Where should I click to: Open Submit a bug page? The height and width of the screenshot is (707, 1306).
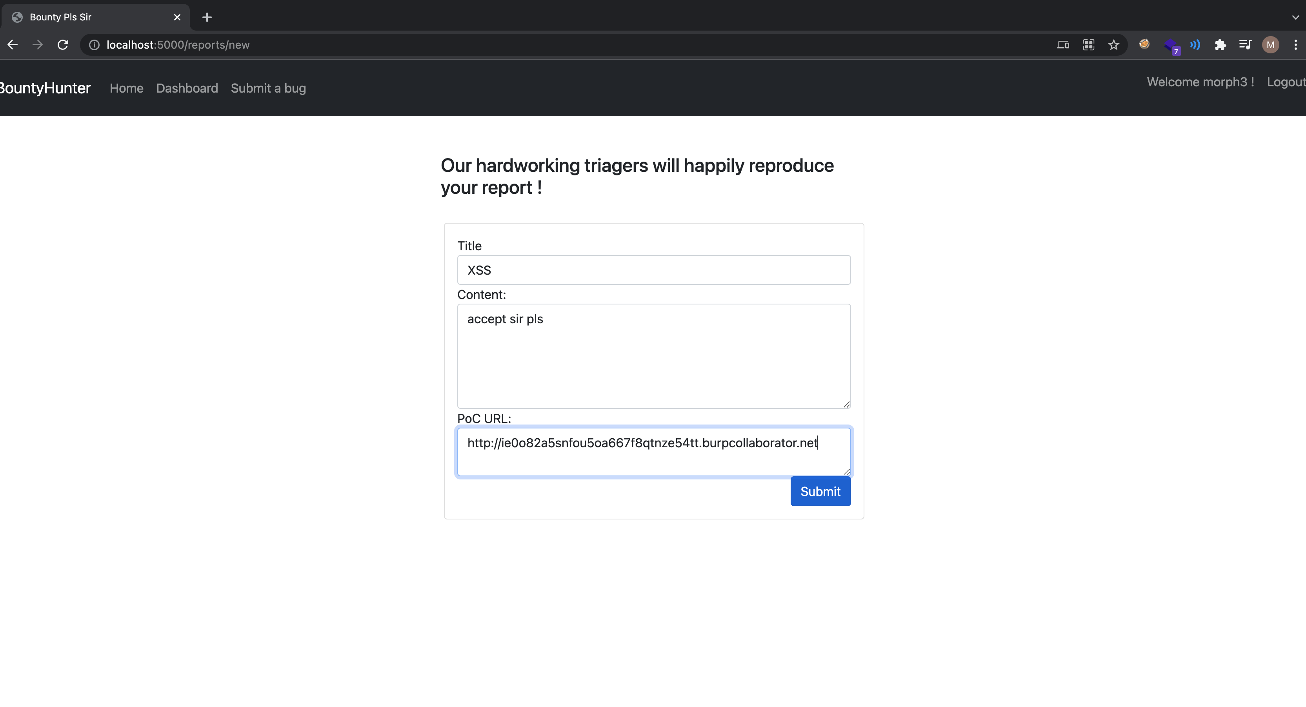[x=268, y=88]
